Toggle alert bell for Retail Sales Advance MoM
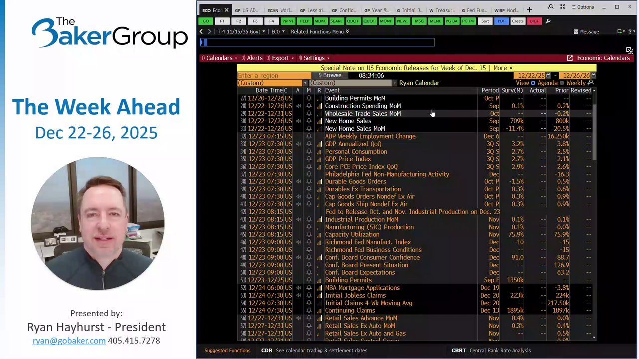 pos(309,318)
